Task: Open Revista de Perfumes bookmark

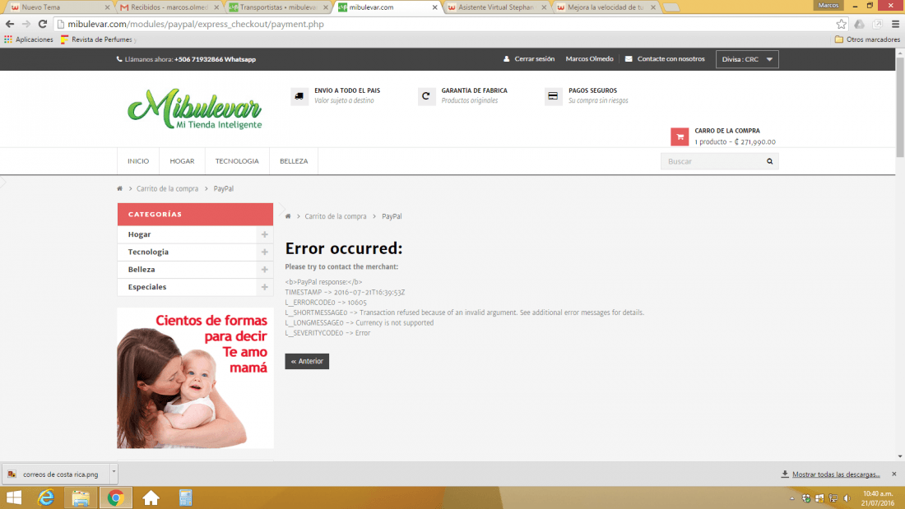Action: tap(99, 39)
